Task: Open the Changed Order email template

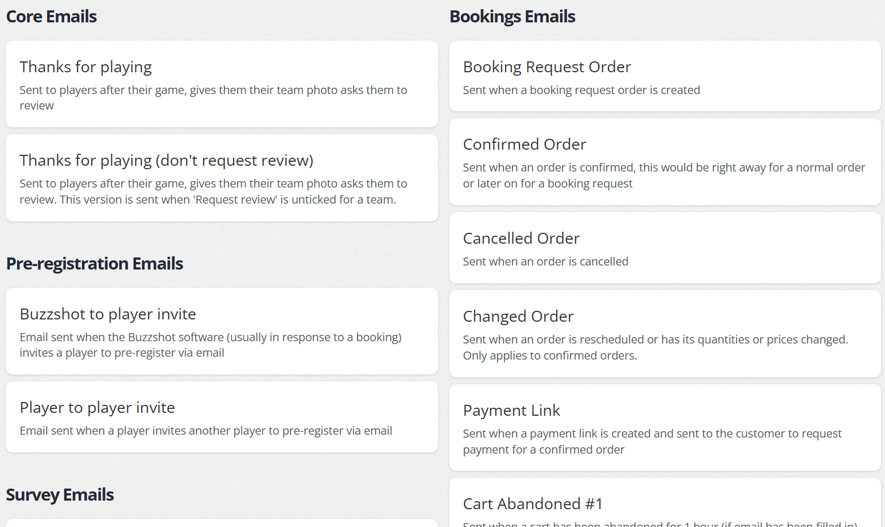Action: point(665,334)
